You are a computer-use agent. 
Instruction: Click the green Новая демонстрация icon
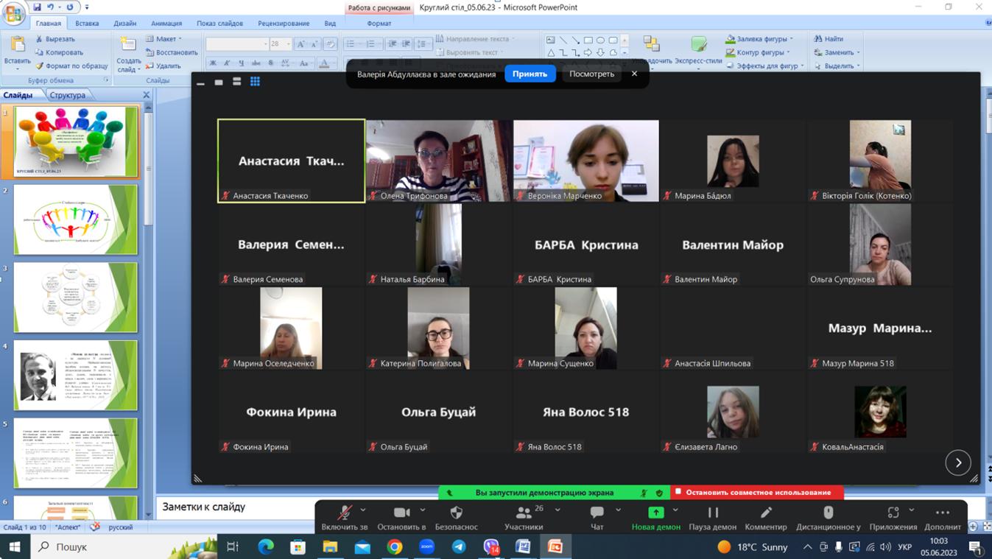point(655,513)
